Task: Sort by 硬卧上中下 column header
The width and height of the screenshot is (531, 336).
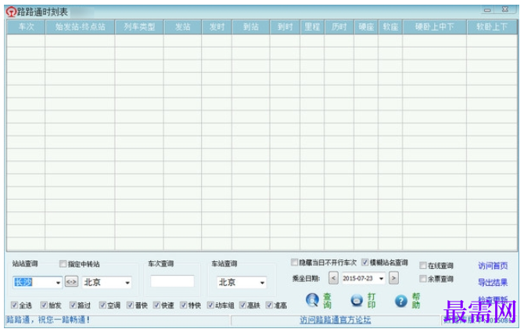Action: coord(435,27)
